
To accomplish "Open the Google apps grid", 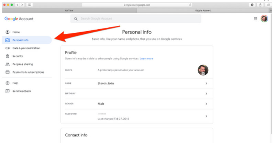I will [x=255, y=19].
